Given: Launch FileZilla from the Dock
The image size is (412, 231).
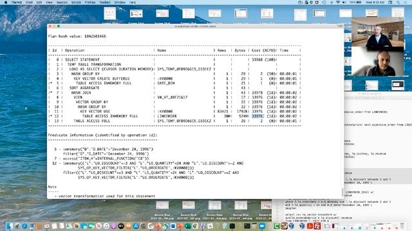Looking at the screenshot, I should point(317,226).
